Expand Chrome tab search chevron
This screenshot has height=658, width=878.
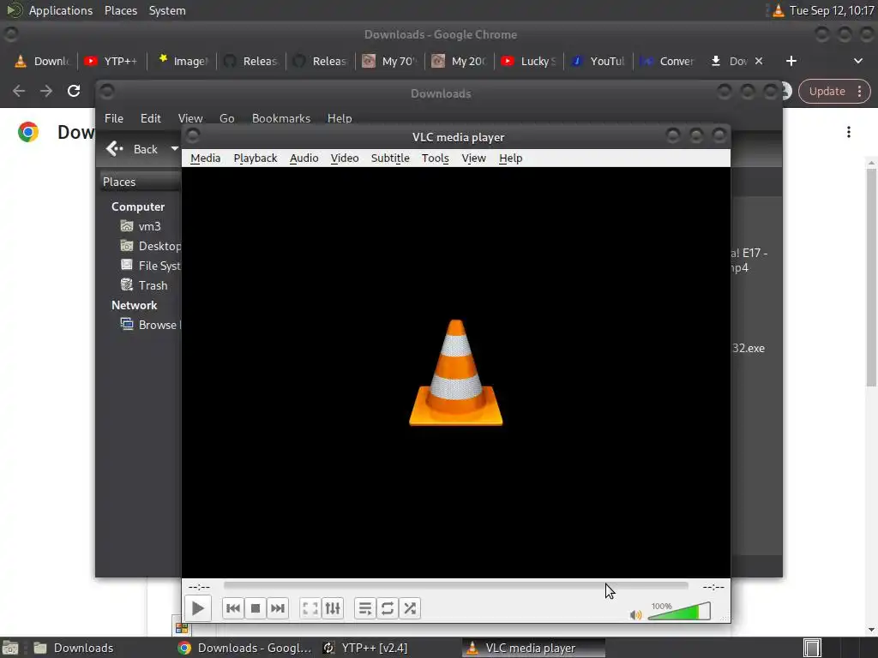click(x=857, y=61)
